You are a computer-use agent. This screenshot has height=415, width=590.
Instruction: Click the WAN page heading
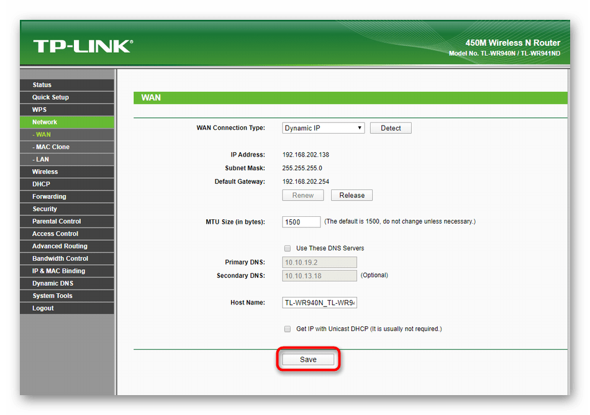click(151, 98)
